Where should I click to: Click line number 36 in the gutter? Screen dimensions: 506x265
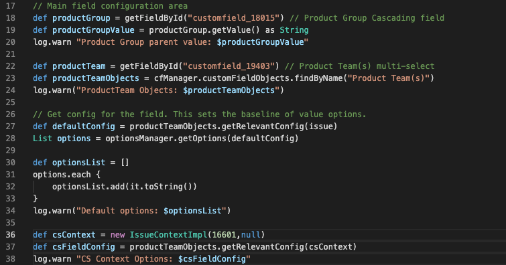tap(10, 235)
